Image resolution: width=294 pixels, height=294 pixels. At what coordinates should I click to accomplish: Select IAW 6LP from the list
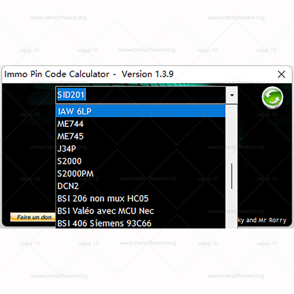pyautogui.click(x=141, y=111)
